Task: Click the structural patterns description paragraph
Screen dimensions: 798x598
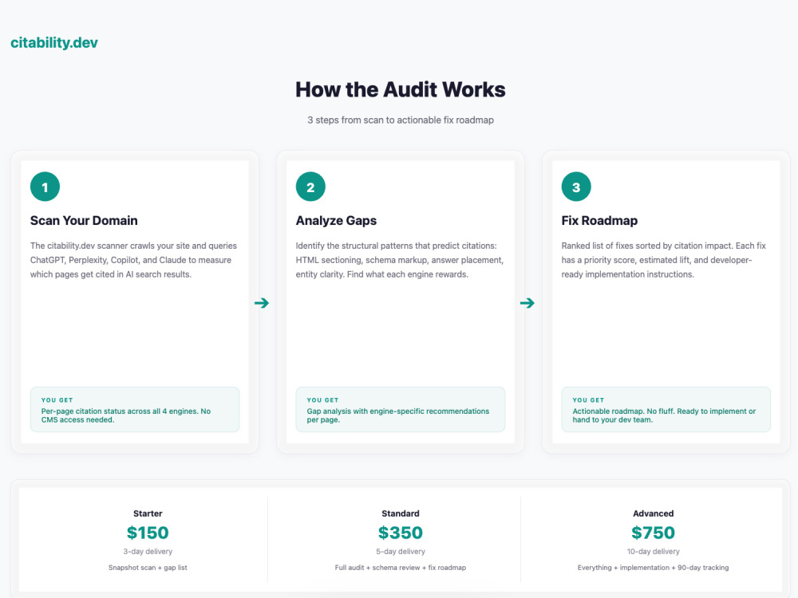Action: (400, 260)
